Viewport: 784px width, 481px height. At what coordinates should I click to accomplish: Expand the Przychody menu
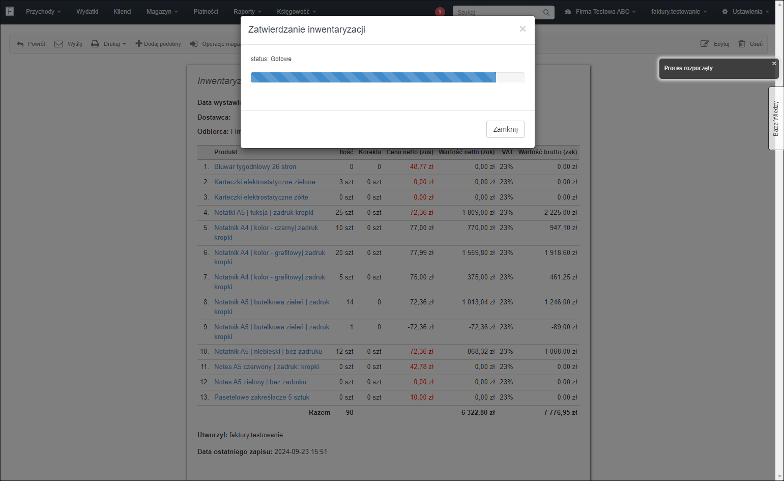click(x=43, y=12)
